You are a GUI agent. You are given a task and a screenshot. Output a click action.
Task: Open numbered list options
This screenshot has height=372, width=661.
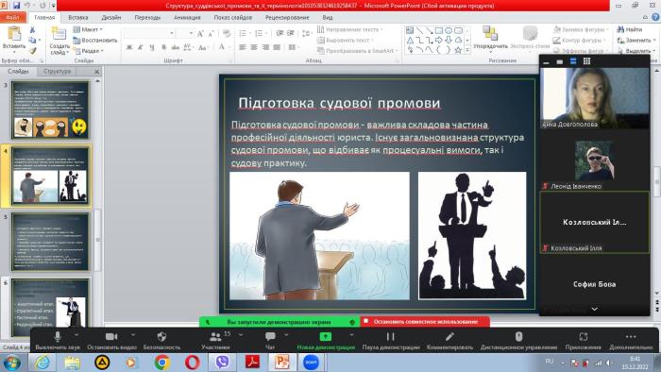(x=260, y=33)
